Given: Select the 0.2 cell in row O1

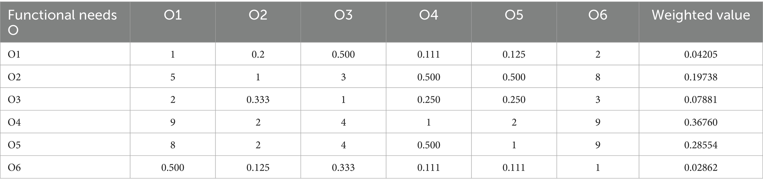Looking at the screenshot, I should 258,55.
